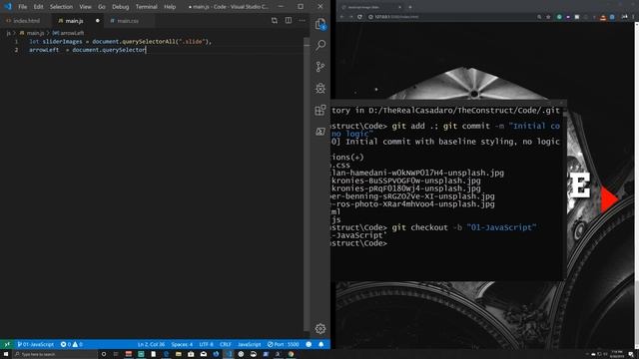
Task: Open the Extensions view
Action: [x=320, y=110]
